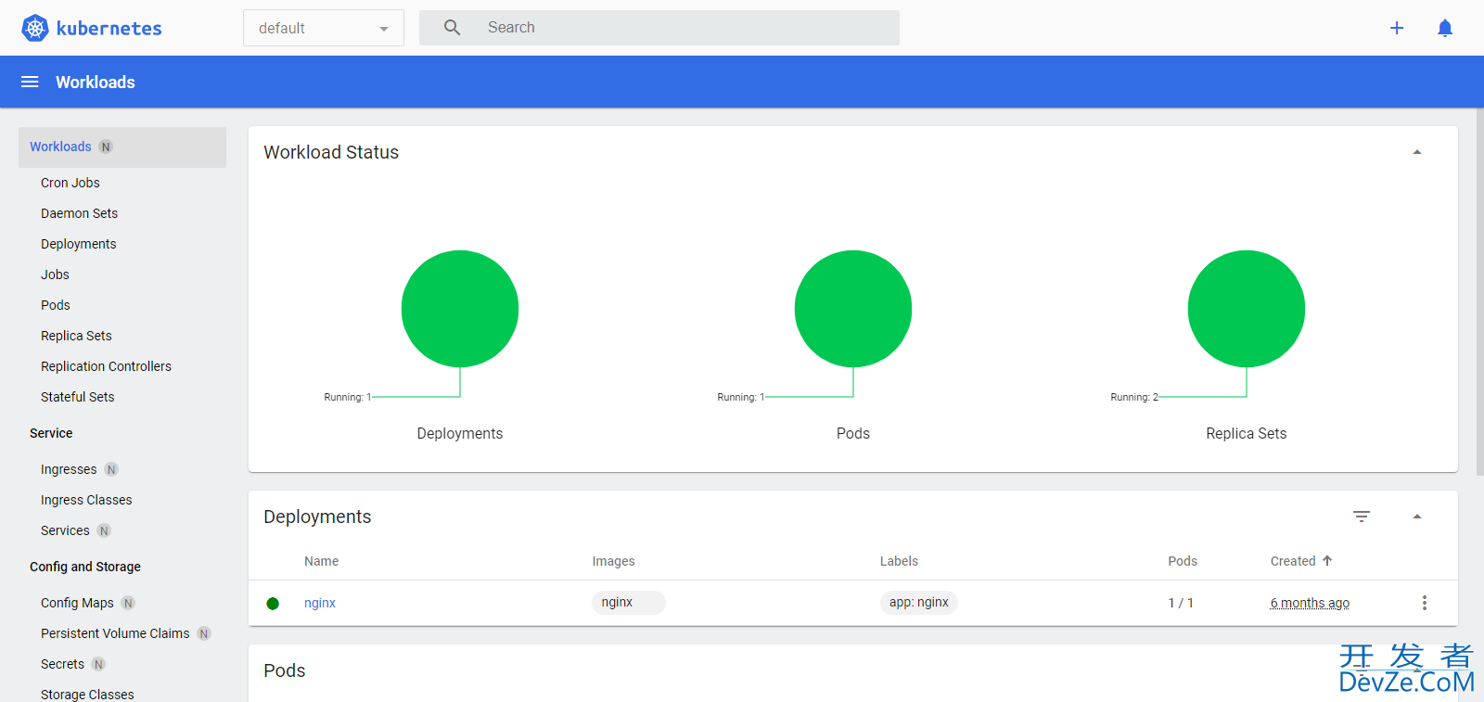This screenshot has height=702, width=1484.
Task: Open Replica Sets in sidebar
Action: pyautogui.click(x=76, y=336)
